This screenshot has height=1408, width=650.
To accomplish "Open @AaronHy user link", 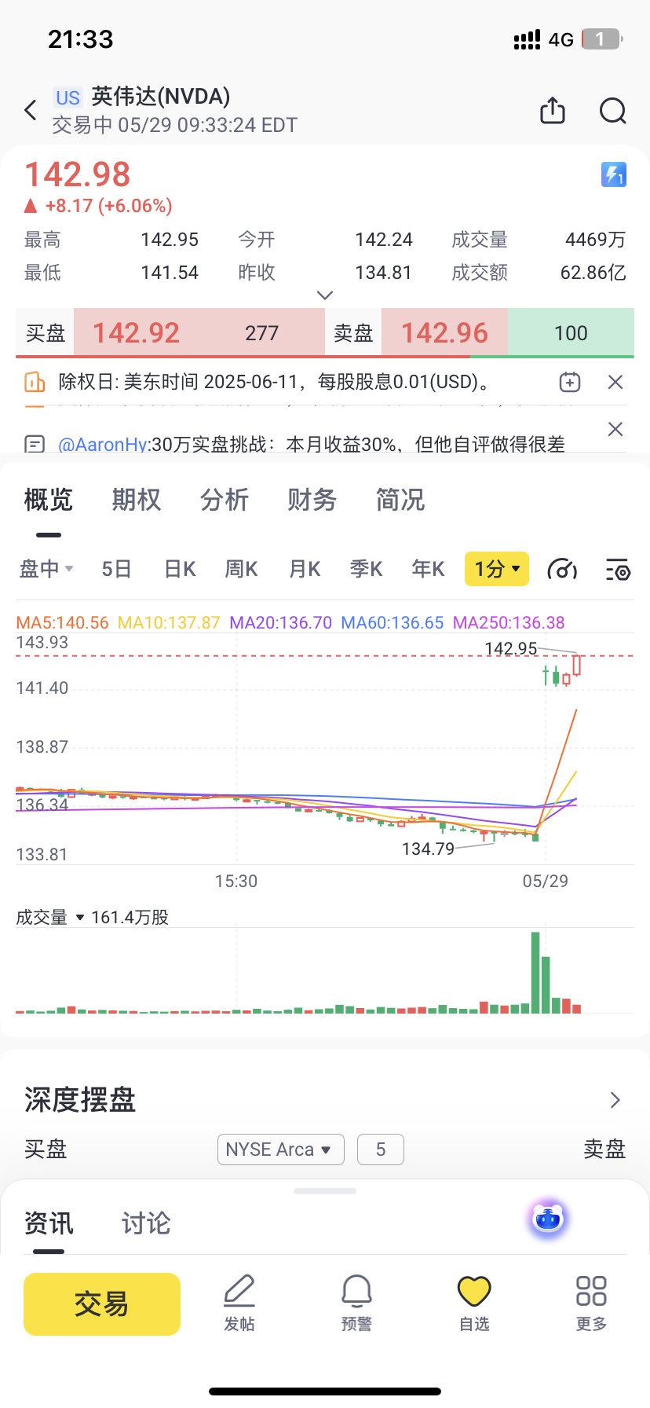I will coord(103,445).
